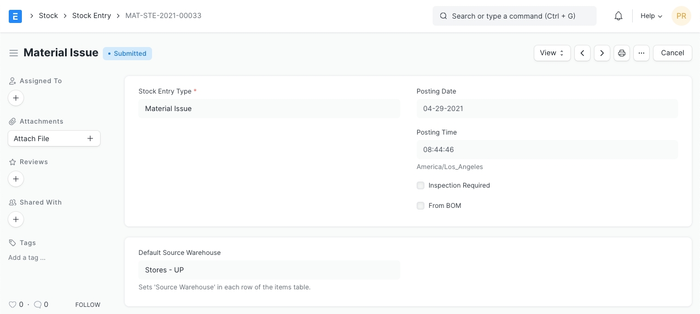Like this document with heart icon
700x314 pixels.
13,305
